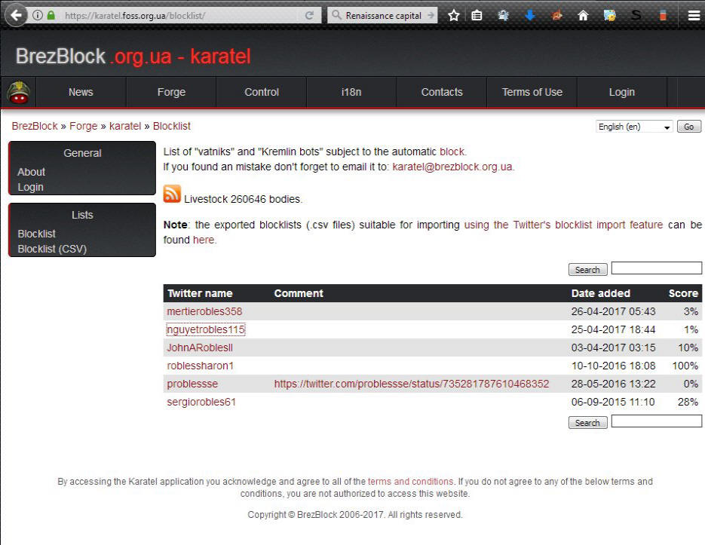The width and height of the screenshot is (705, 545).
Task: Click the karatel@brezblock.org.ua email link
Action: 452,167
